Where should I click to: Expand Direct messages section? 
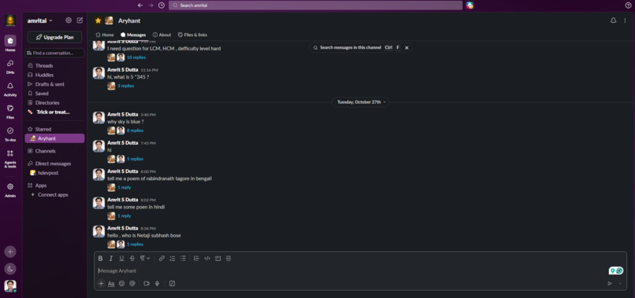[x=53, y=164]
